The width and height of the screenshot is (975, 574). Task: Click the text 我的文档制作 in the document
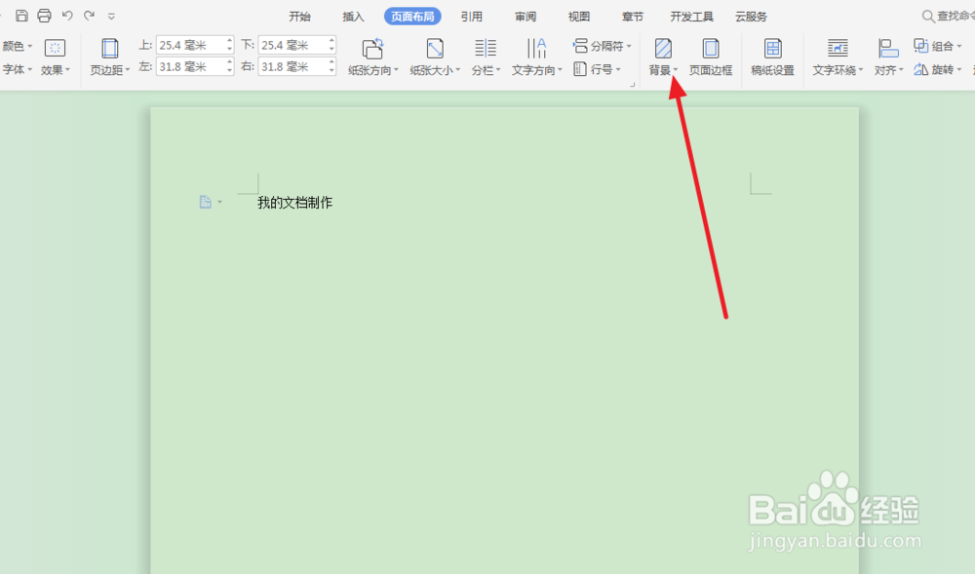(294, 203)
